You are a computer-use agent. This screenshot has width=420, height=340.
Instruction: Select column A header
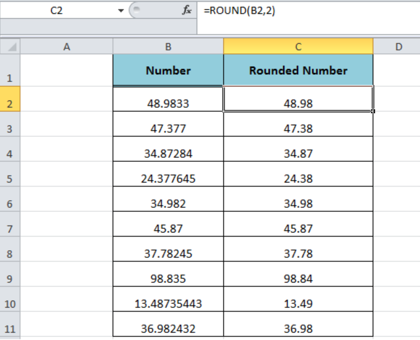coord(67,47)
